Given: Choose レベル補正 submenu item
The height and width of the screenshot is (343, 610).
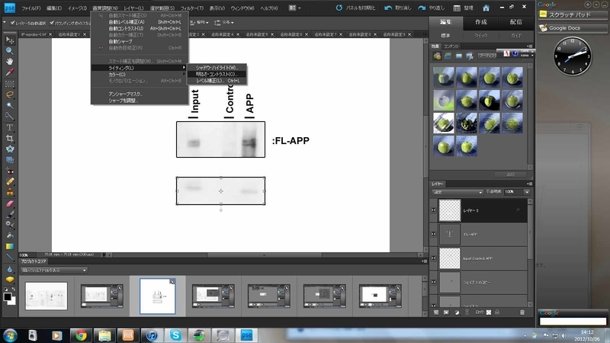Looking at the screenshot, I should pyautogui.click(x=217, y=81).
